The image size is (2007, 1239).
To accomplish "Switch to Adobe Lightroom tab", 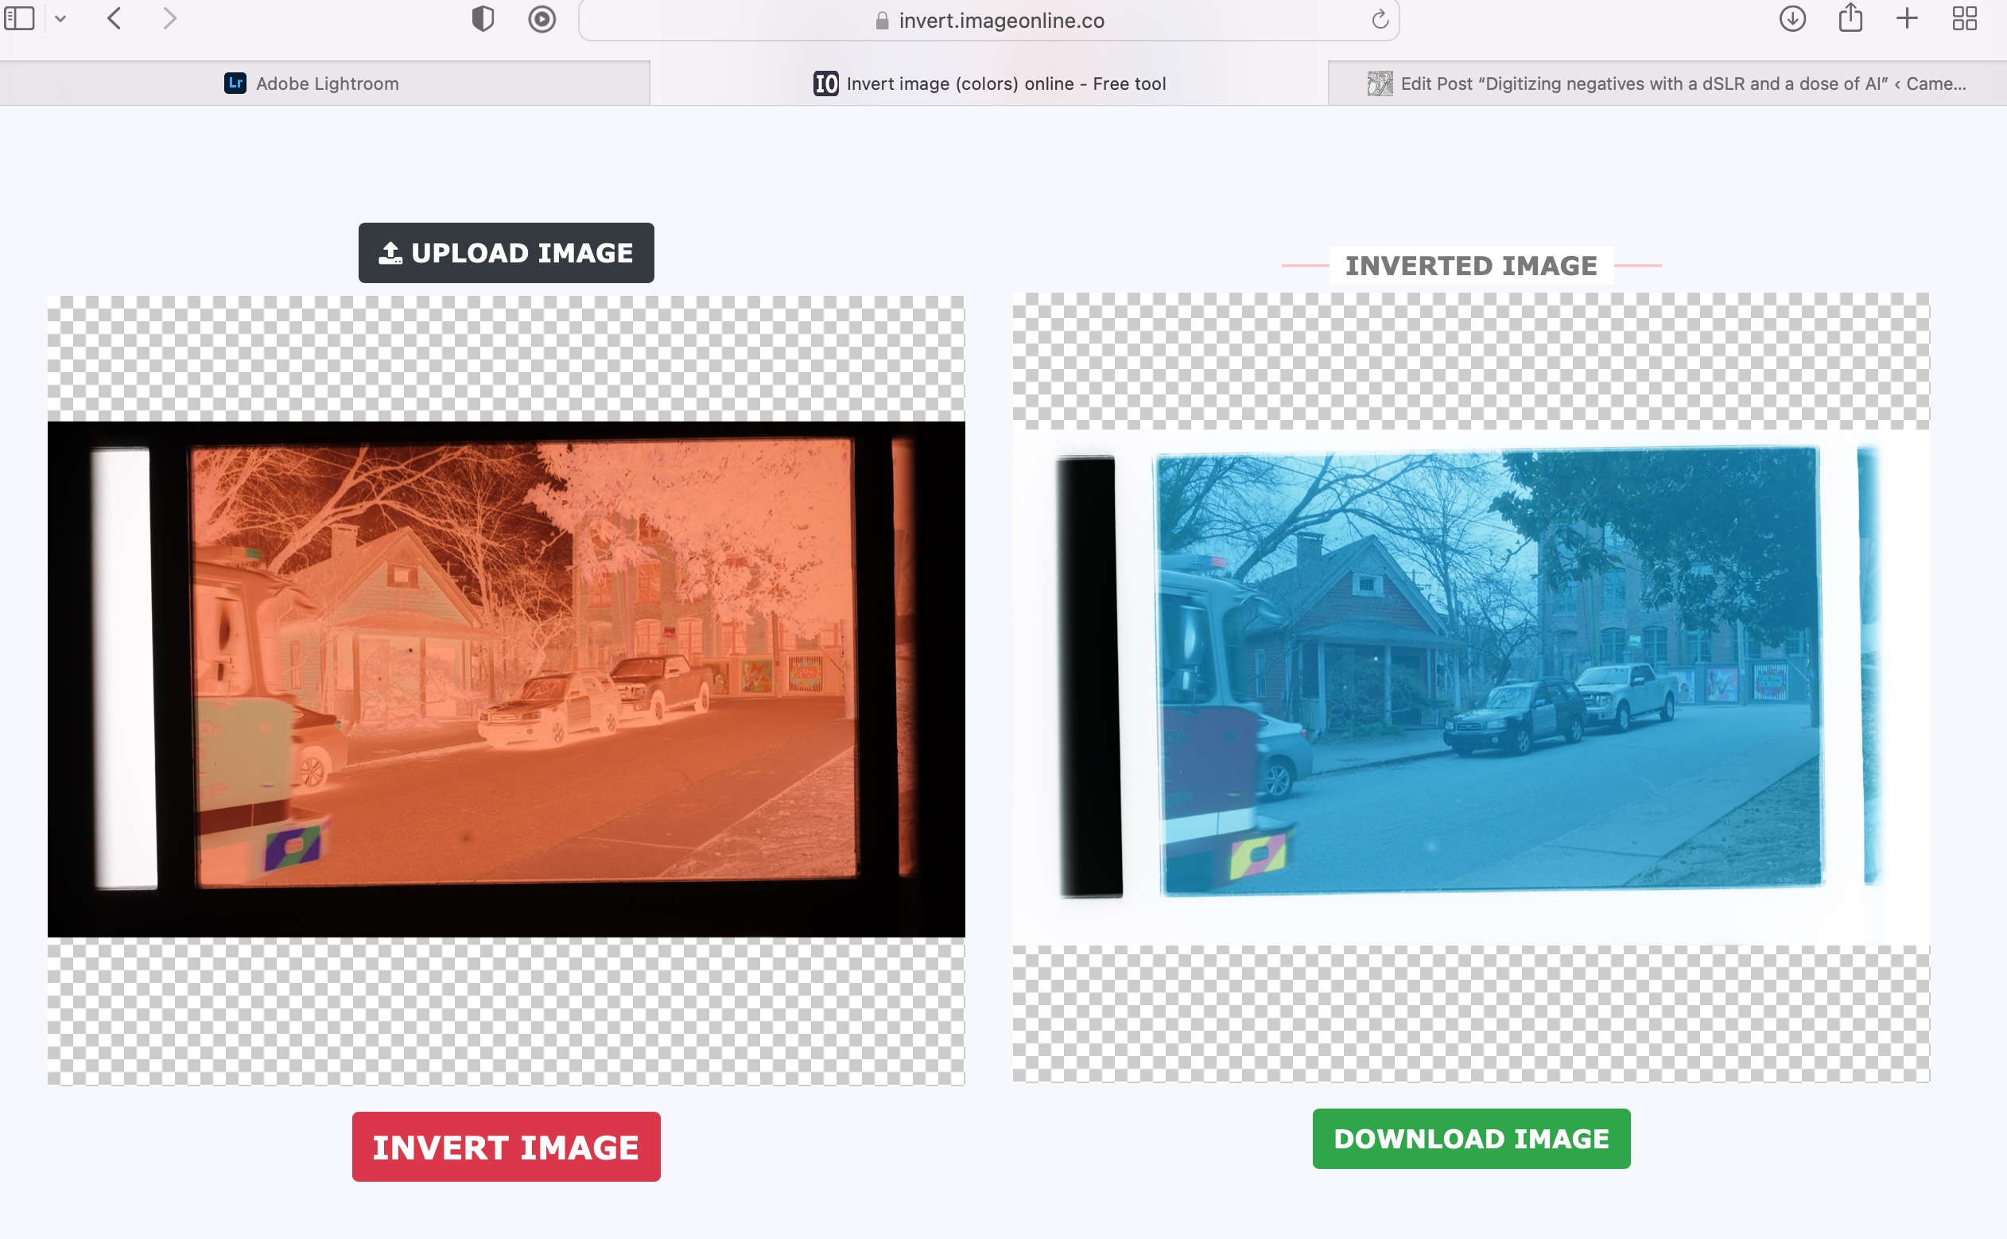I will coord(325,84).
